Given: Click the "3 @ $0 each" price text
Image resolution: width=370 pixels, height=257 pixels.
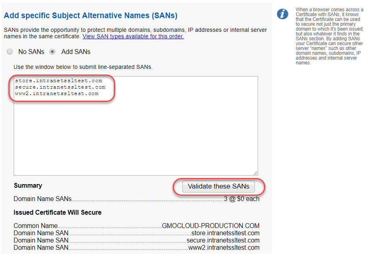Looking at the screenshot, I should pyautogui.click(x=242, y=199).
